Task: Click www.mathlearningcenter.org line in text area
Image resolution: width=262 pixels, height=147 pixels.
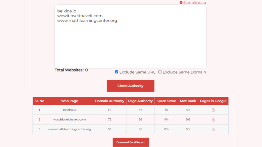Action: click(87, 21)
